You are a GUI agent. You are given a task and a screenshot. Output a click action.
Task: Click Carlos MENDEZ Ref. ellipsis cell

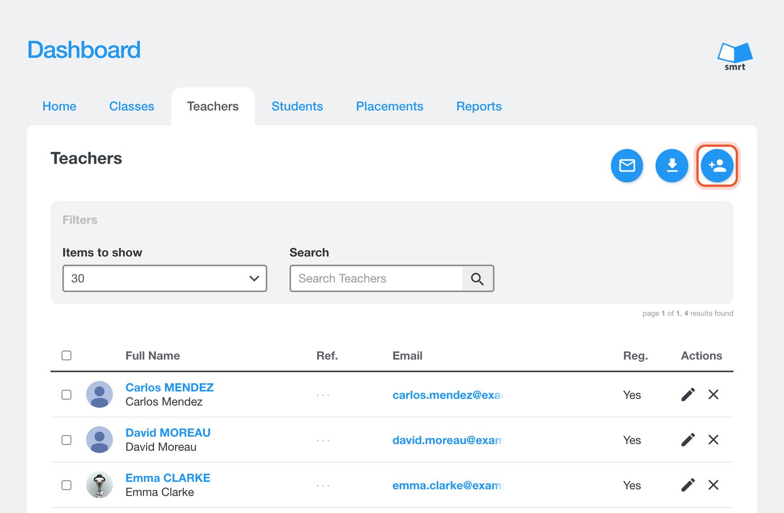pos(323,395)
